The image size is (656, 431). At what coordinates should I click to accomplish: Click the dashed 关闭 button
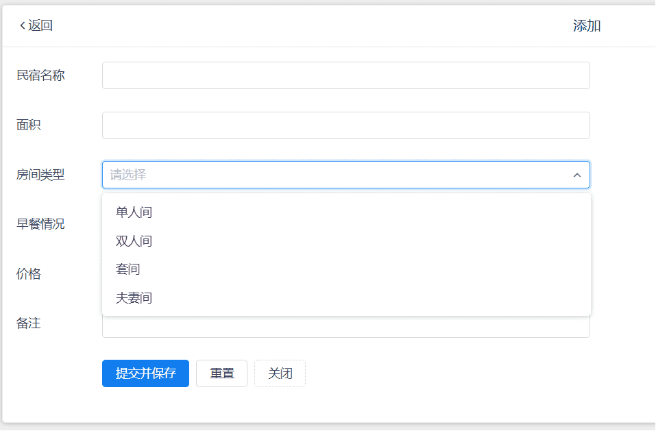280,373
